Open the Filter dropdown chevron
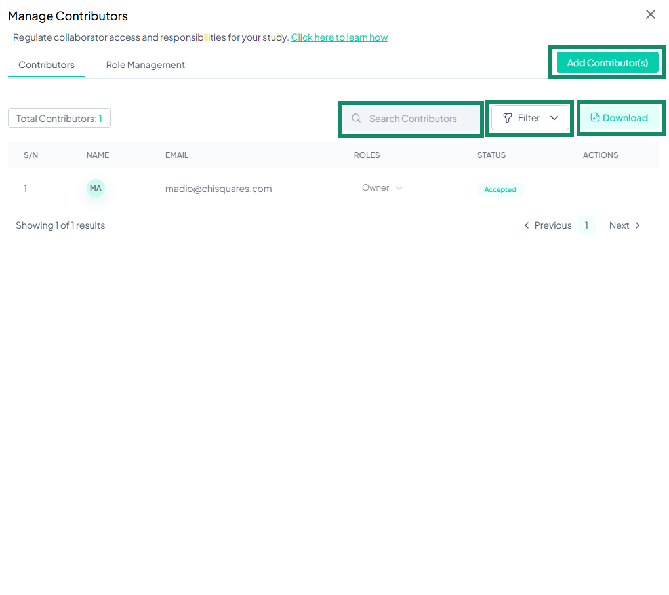 point(554,118)
